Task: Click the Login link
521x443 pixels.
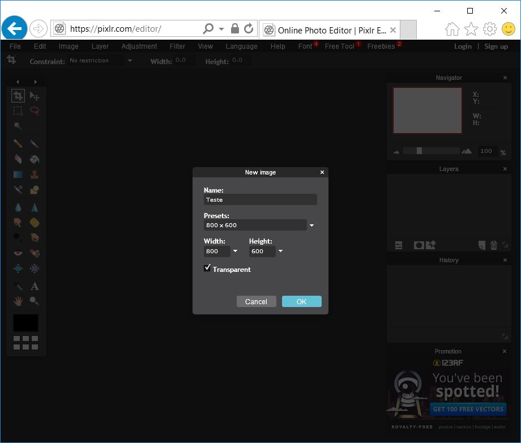Action: point(463,46)
